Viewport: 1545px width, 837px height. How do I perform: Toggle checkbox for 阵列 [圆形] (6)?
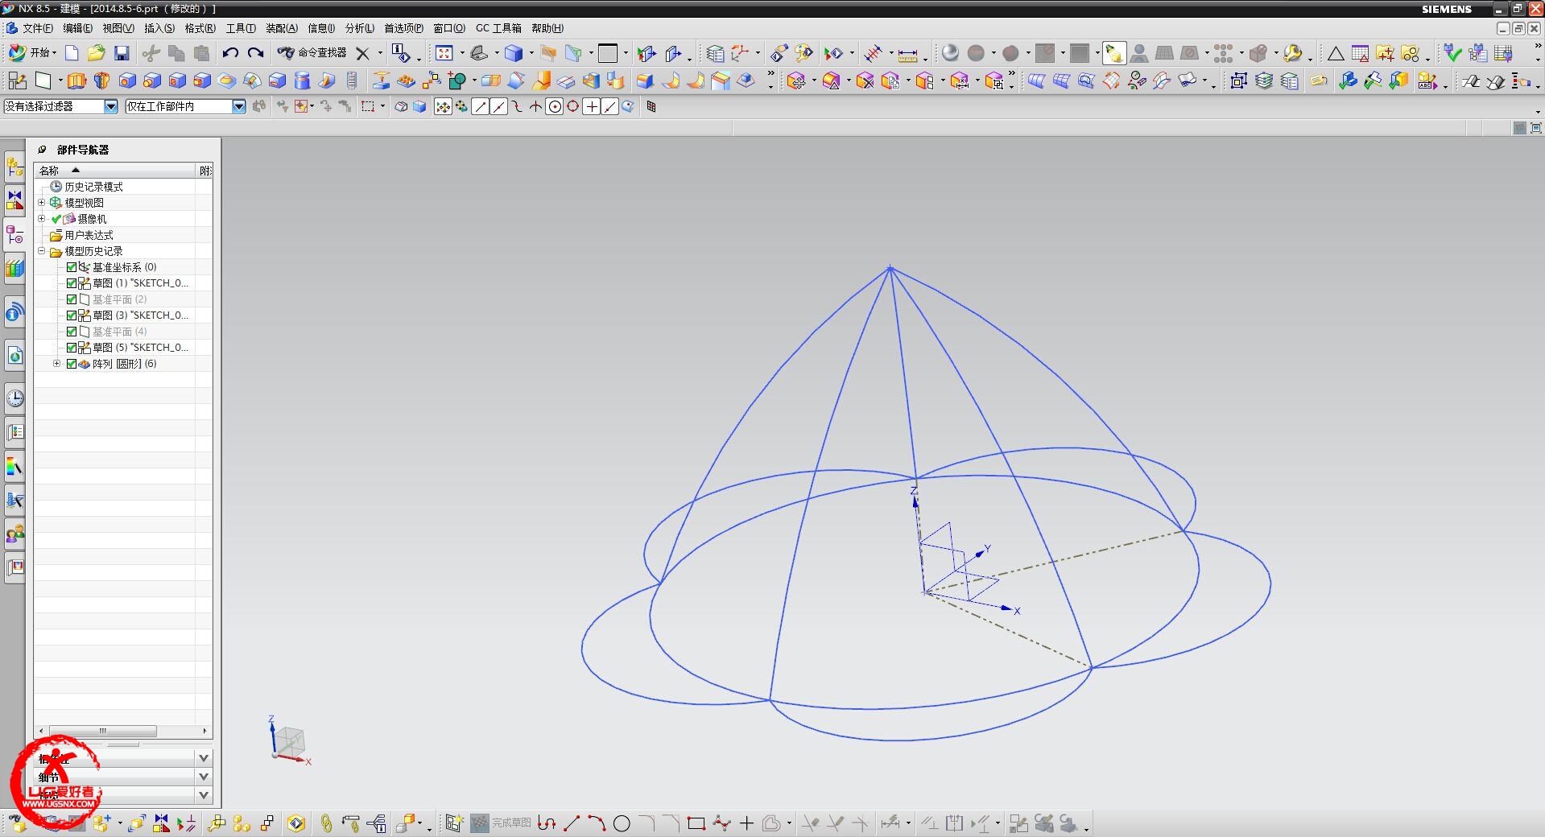72,364
